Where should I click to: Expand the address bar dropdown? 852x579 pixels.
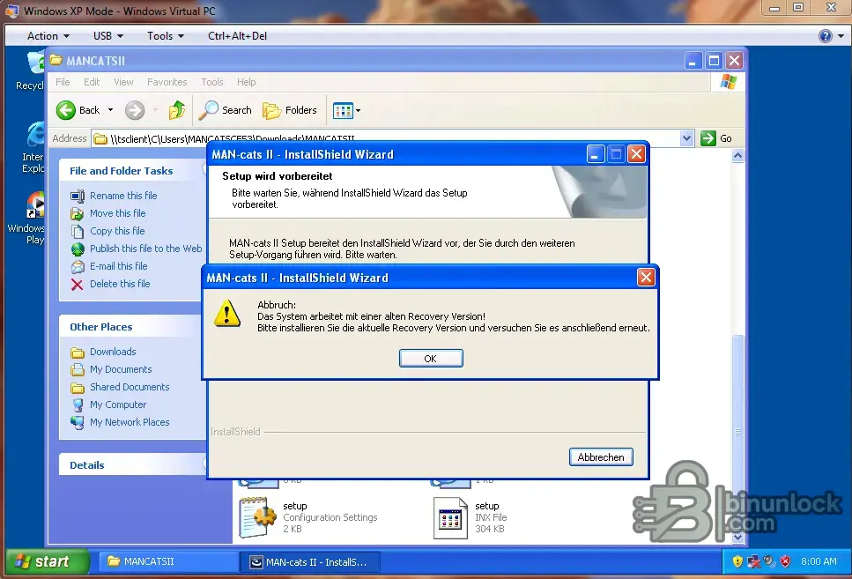tap(687, 138)
